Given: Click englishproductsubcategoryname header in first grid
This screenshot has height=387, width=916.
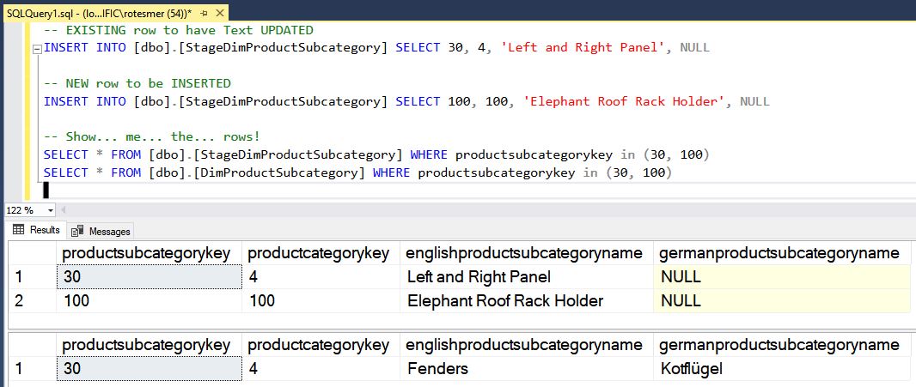Looking at the screenshot, I should click(526, 253).
